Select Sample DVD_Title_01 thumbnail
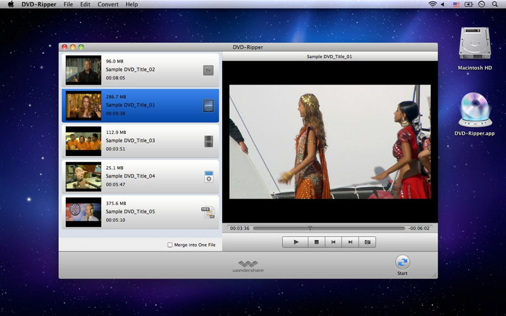 tap(83, 106)
